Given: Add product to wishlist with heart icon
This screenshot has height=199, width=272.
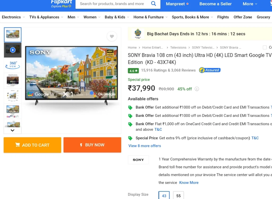Looking at the screenshot, I should coord(112,36).
